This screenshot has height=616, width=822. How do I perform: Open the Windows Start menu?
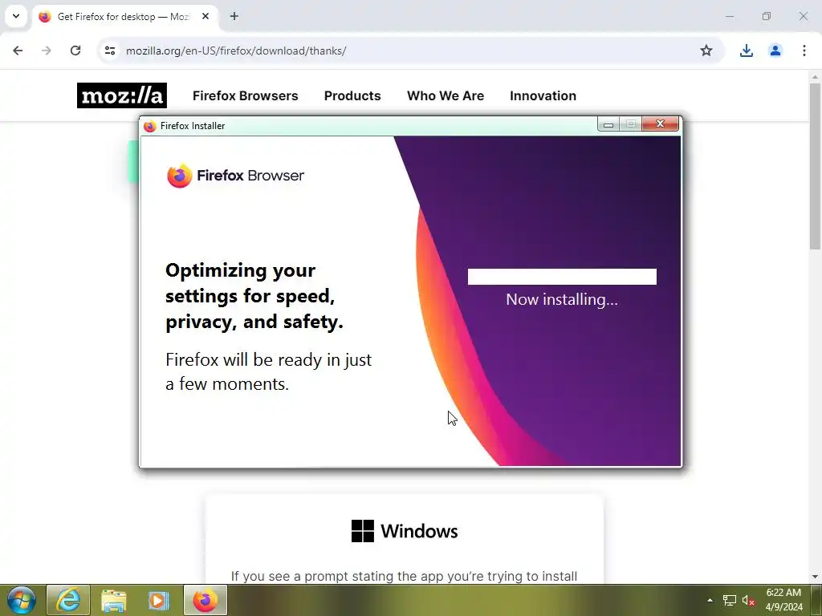click(x=21, y=600)
